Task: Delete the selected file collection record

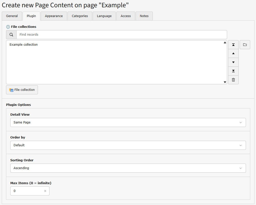Action: tap(233, 80)
